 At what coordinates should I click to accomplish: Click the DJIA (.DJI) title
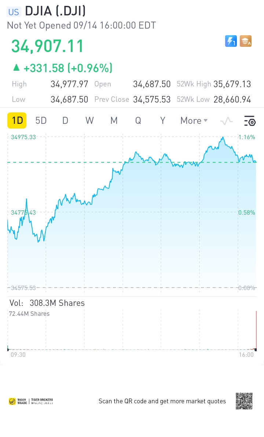coord(55,11)
